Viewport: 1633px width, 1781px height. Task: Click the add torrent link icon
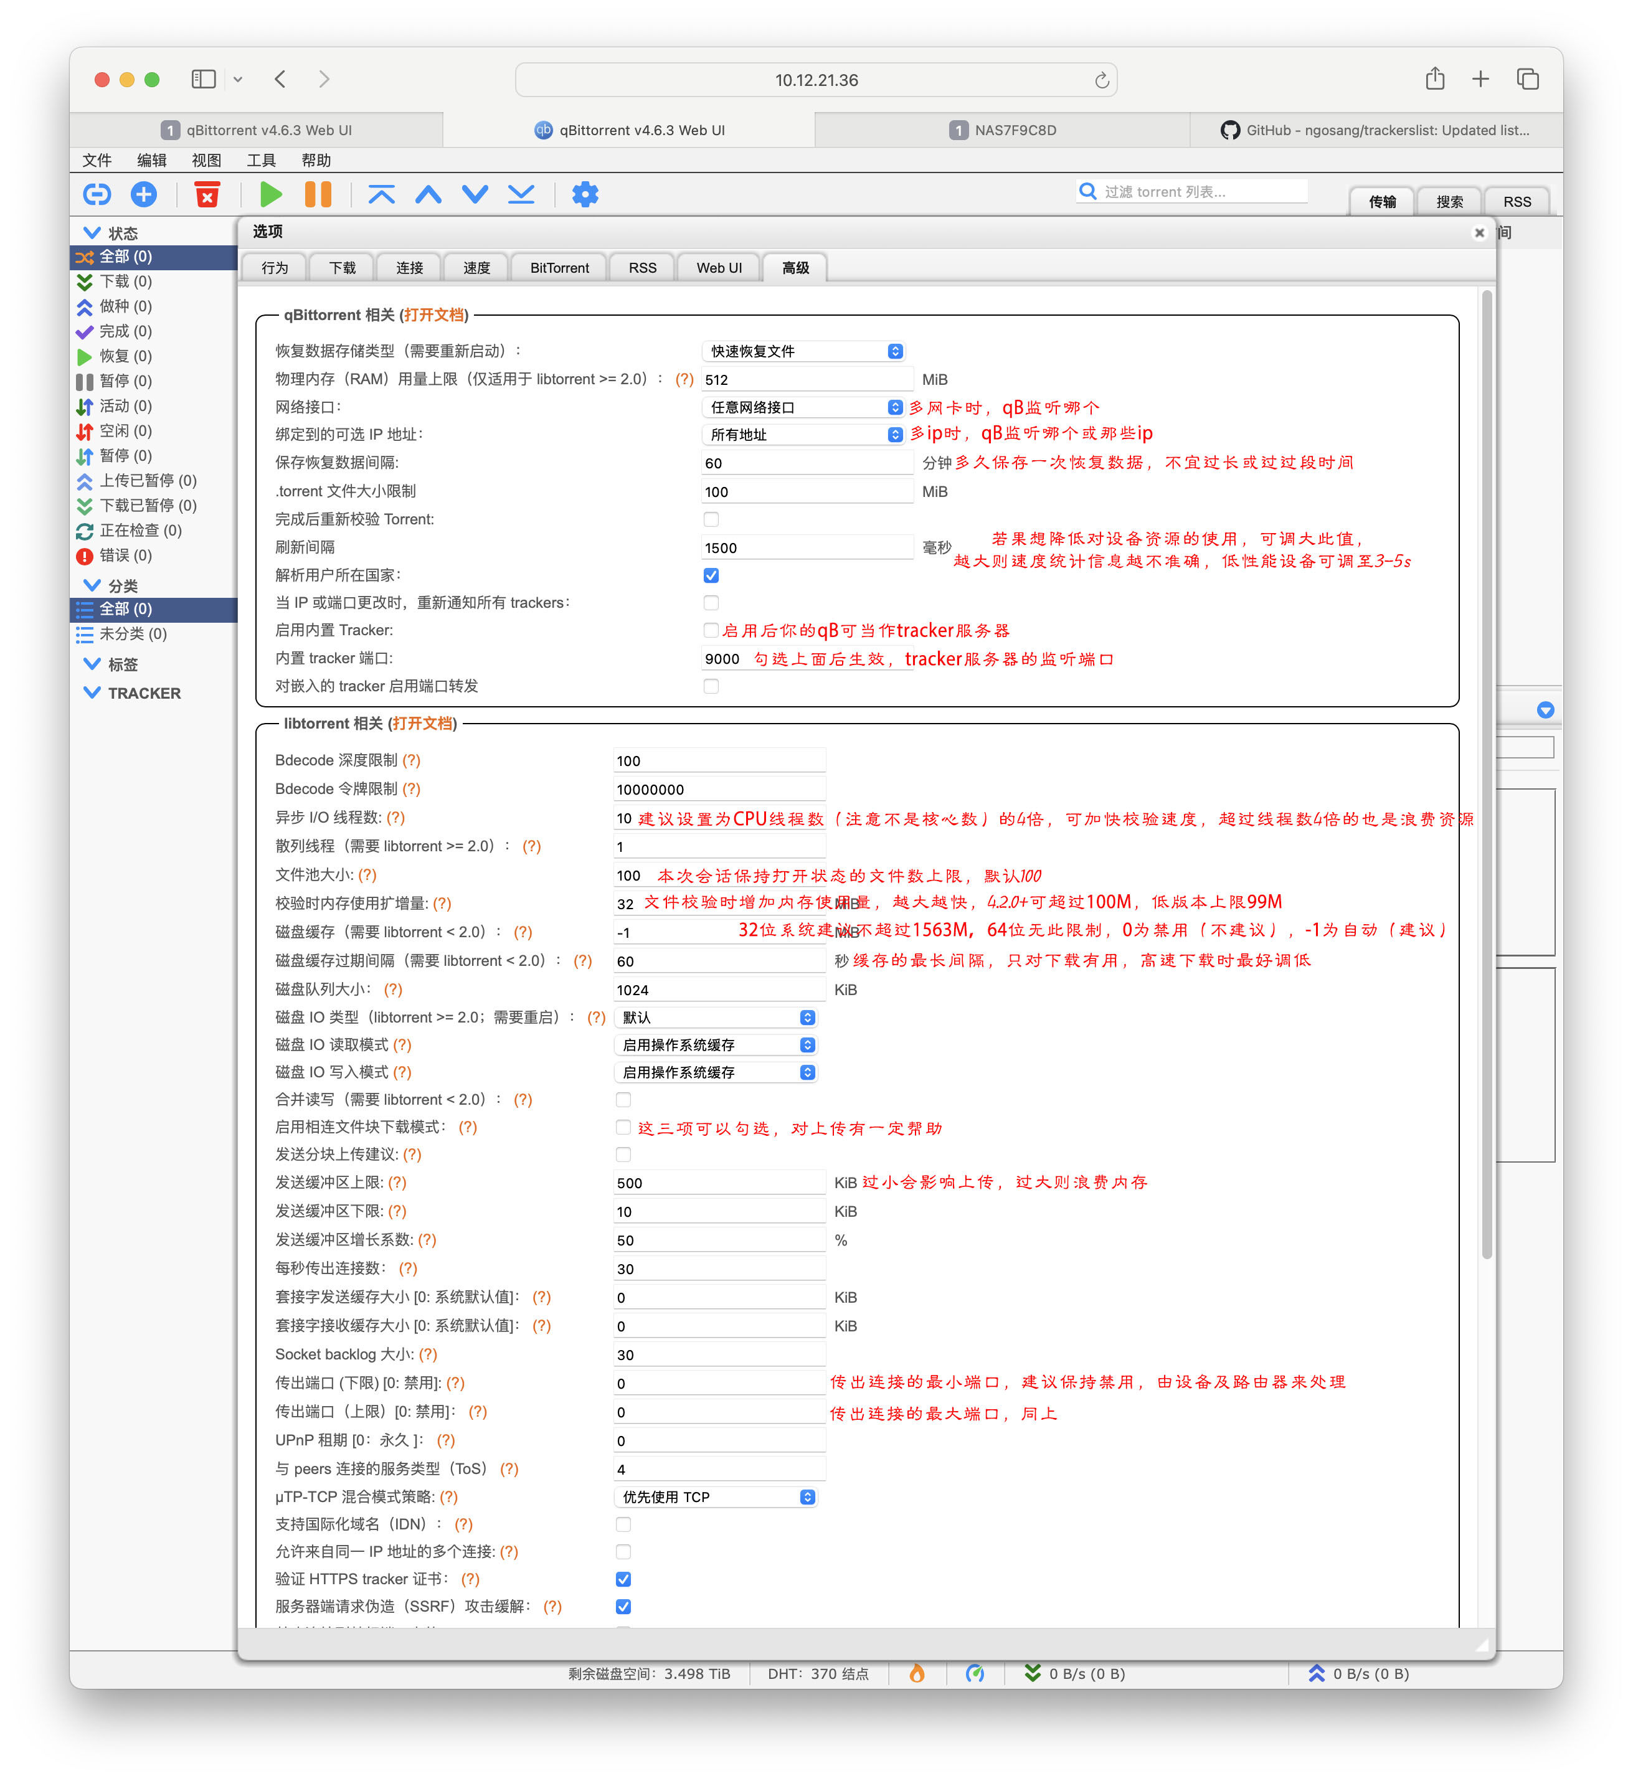tap(97, 194)
